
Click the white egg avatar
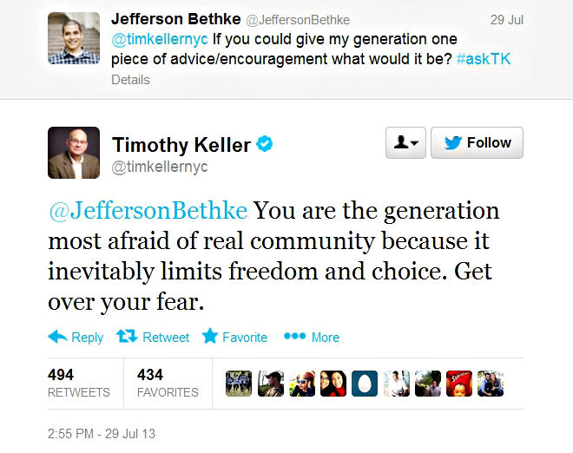tap(365, 384)
